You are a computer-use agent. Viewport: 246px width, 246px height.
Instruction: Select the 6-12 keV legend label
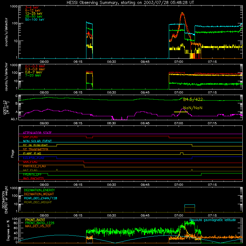pos(33,10)
